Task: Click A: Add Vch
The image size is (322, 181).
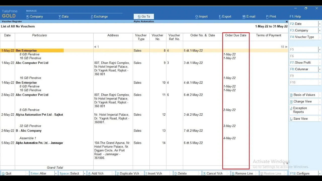Action: click(x=99, y=173)
